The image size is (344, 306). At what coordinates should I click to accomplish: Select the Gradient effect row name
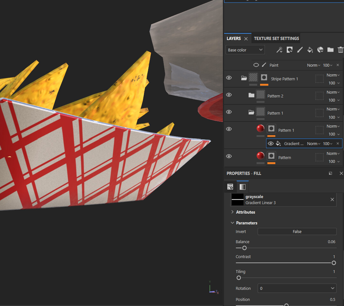(x=293, y=144)
